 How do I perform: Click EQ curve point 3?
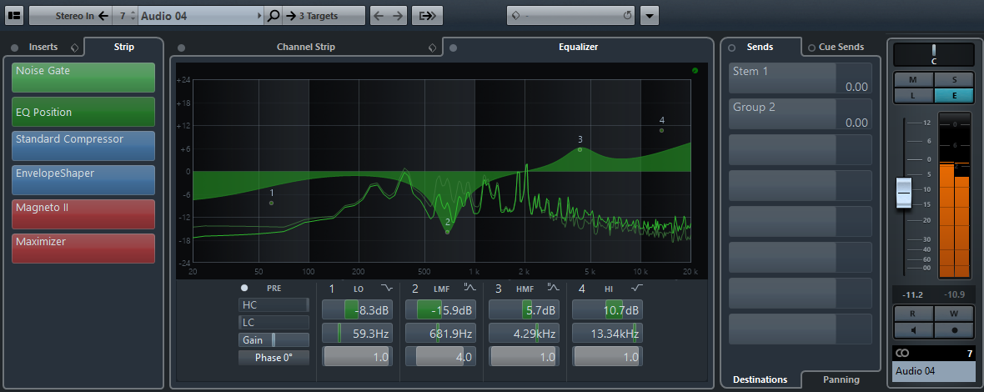(580, 149)
